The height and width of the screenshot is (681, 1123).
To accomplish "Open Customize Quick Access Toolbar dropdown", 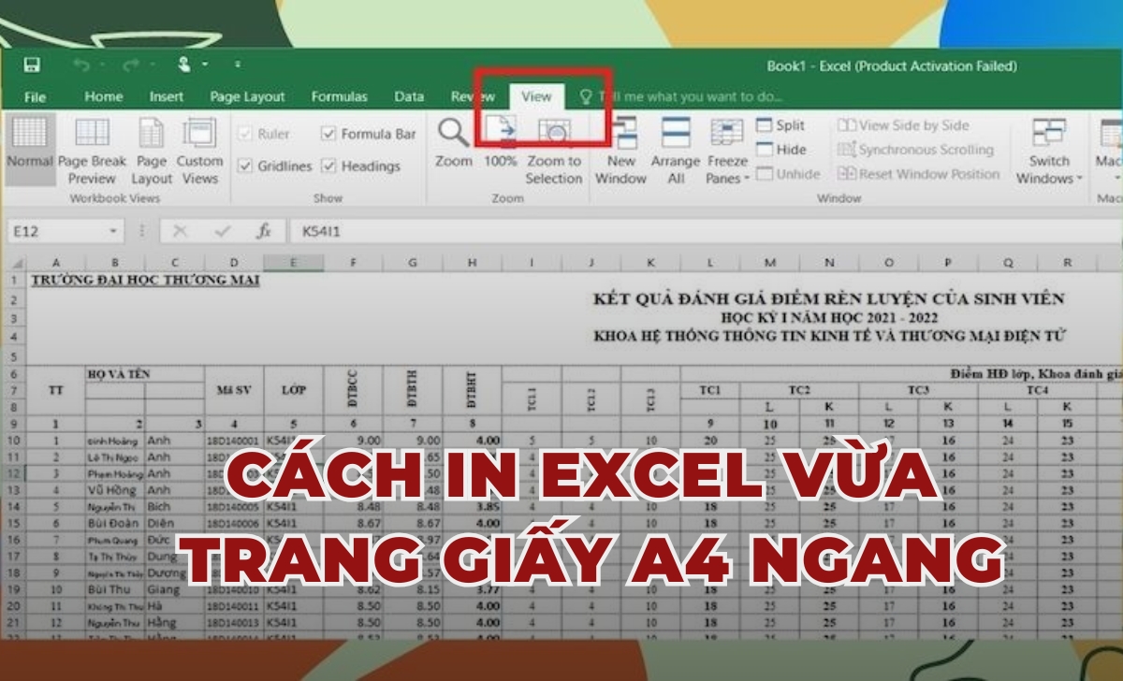I will (x=238, y=65).
